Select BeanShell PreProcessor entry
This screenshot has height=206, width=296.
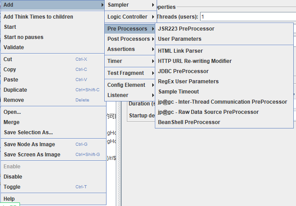[x=224, y=122]
